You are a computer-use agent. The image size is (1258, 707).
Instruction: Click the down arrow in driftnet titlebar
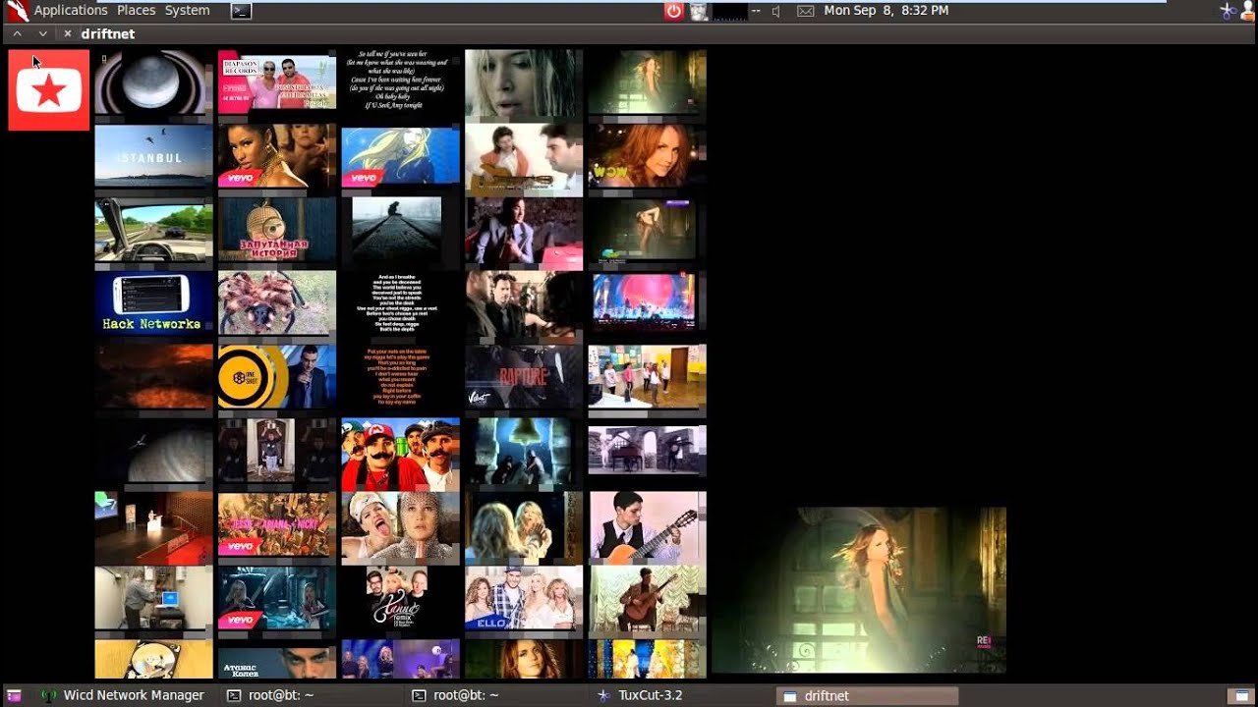[42, 33]
